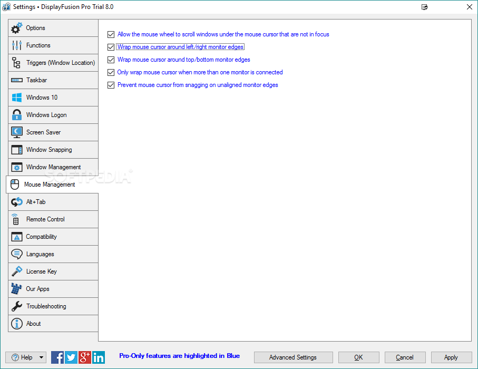Viewport: 478px width, 369px height.
Task: Click the Help button
Action: click(x=26, y=357)
